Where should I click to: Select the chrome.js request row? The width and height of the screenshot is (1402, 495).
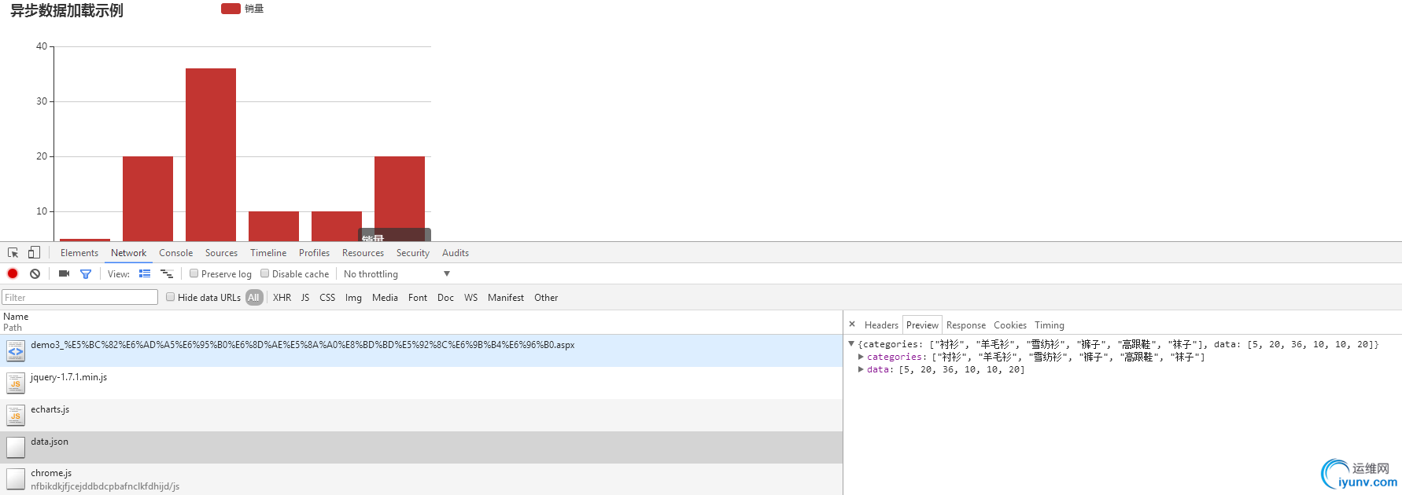(421, 479)
